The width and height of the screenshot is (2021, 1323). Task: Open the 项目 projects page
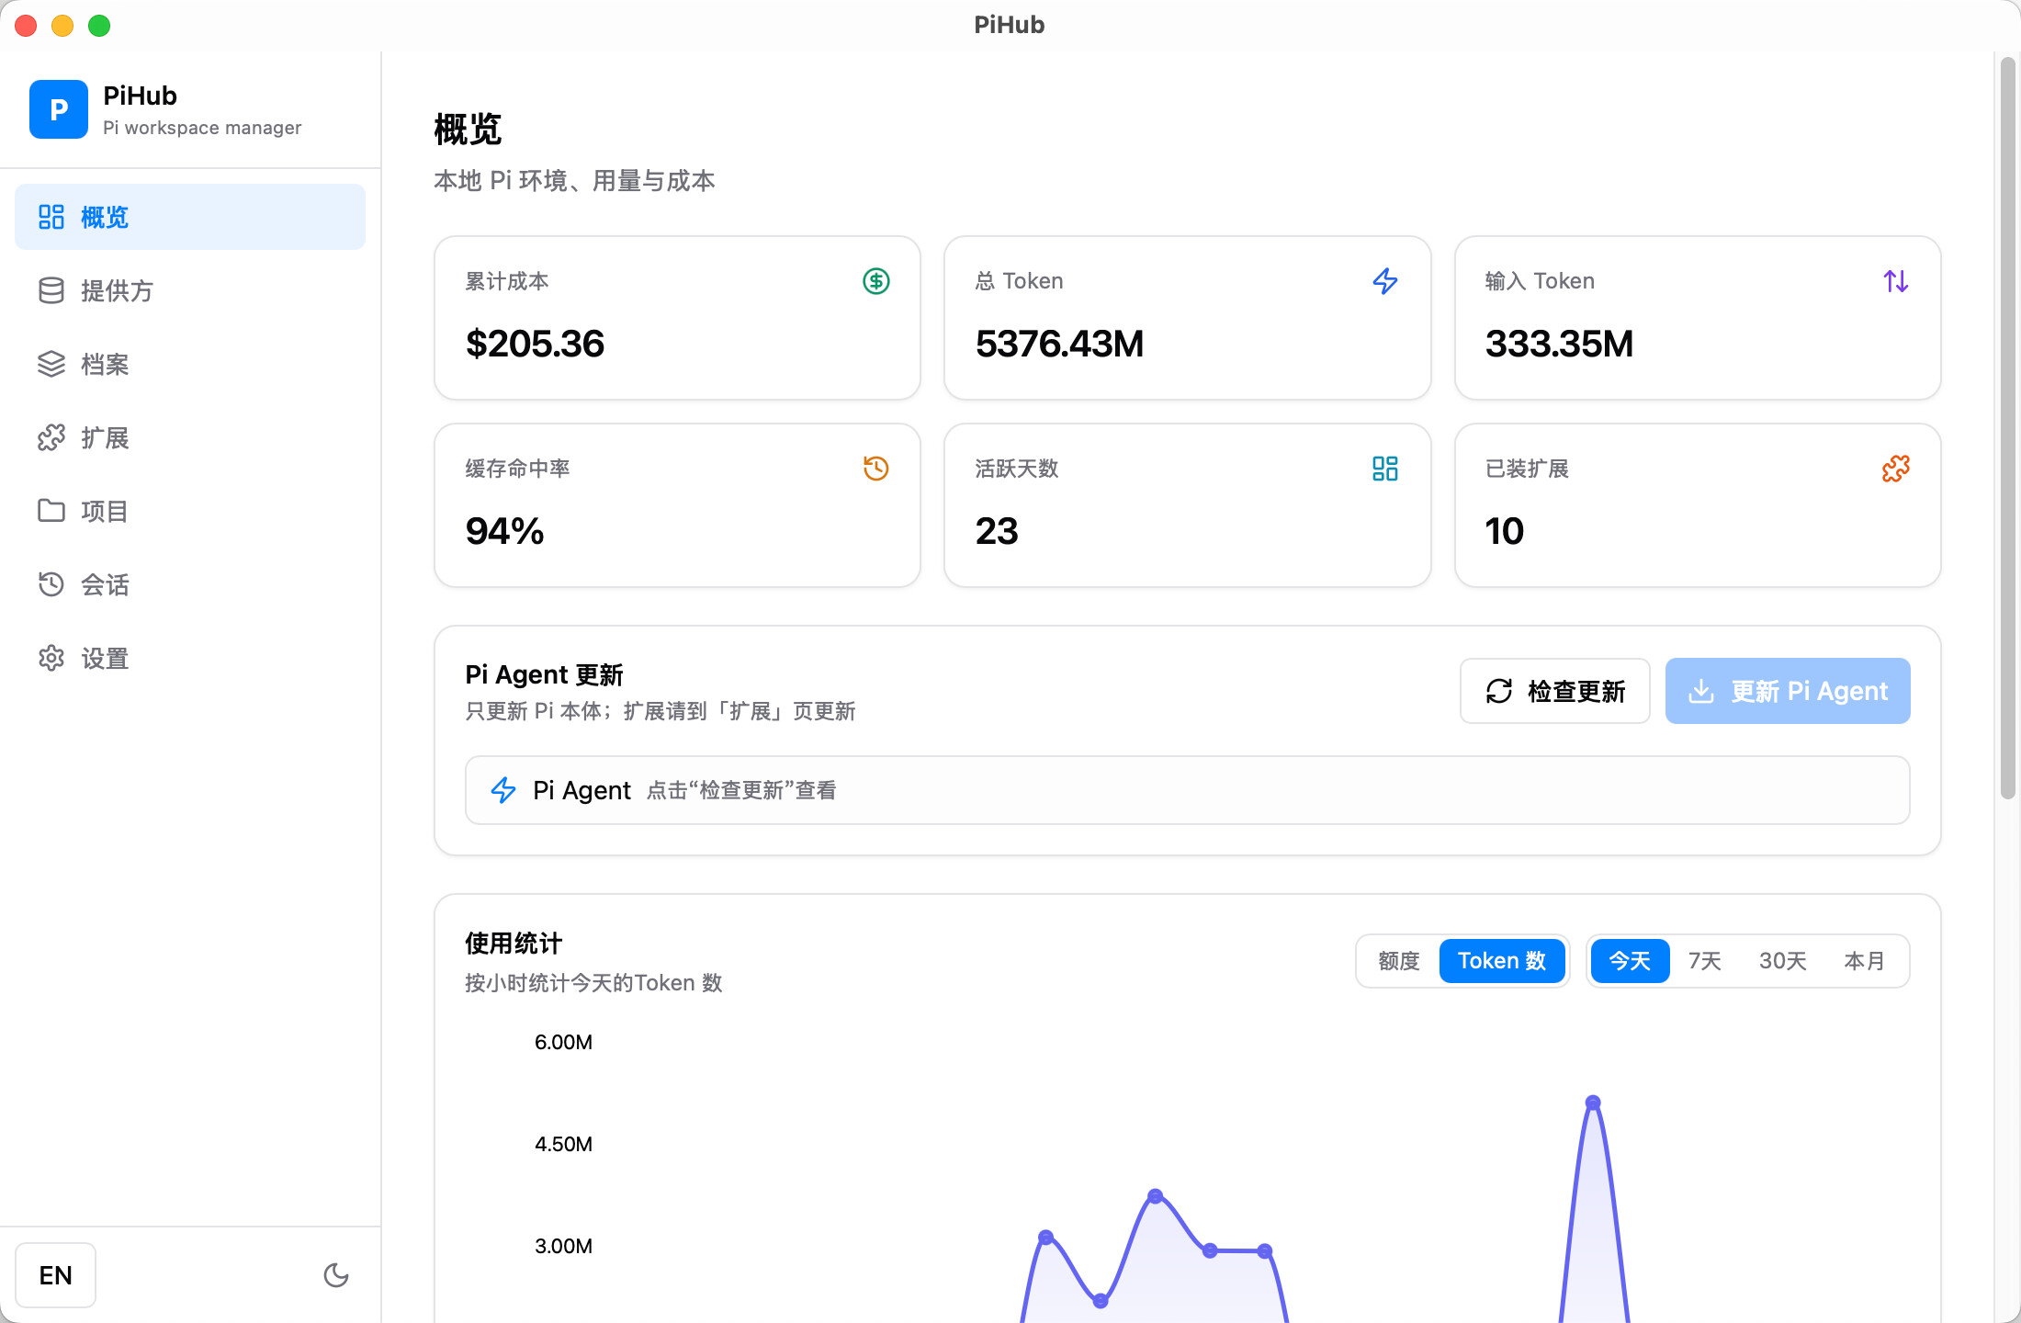(x=190, y=511)
